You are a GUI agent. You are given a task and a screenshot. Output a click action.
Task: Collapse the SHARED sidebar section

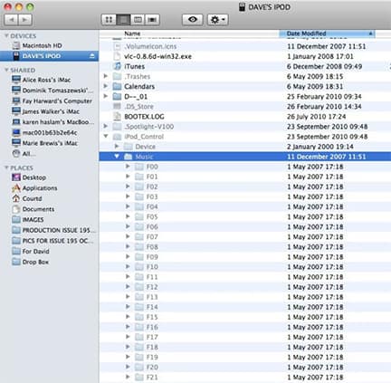pos(6,70)
